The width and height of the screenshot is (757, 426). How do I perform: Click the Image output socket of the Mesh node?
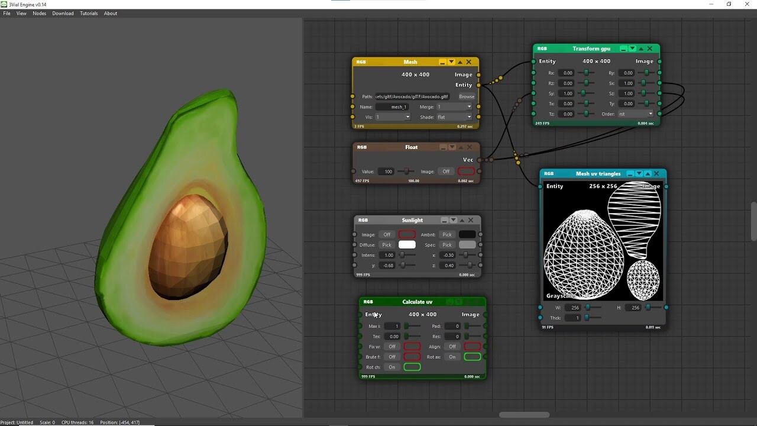(x=479, y=75)
